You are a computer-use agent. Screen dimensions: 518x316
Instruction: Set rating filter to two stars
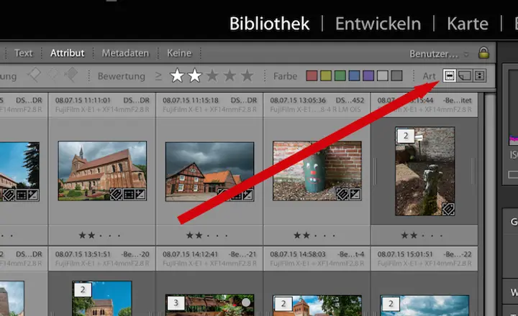pyautogui.click(x=194, y=75)
